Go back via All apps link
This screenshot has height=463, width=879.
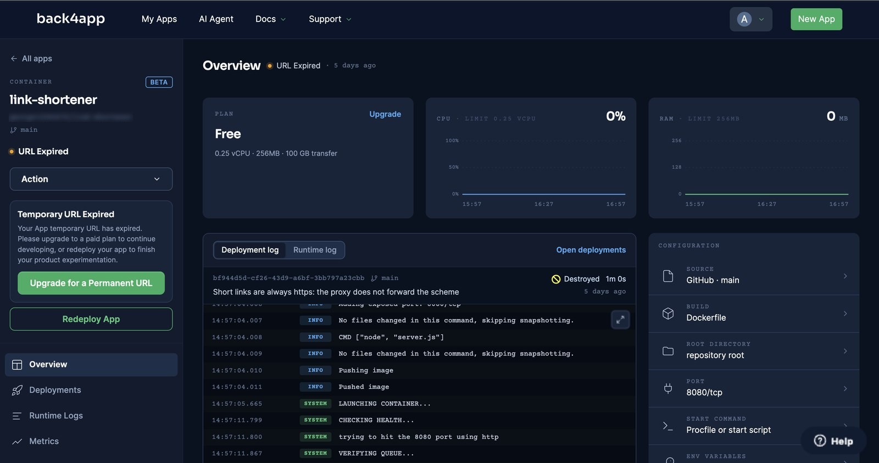click(x=31, y=59)
